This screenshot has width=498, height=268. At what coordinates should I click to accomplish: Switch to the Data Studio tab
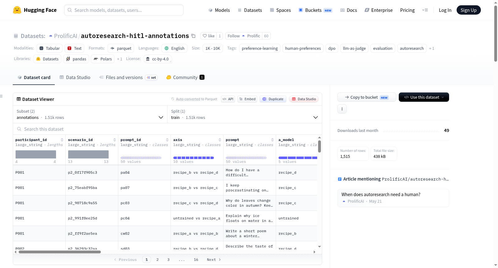(75, 78)
